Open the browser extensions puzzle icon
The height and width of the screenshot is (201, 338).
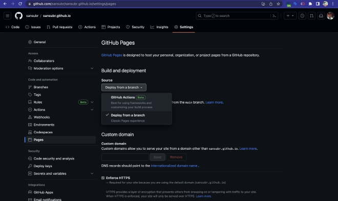[310, 4]
